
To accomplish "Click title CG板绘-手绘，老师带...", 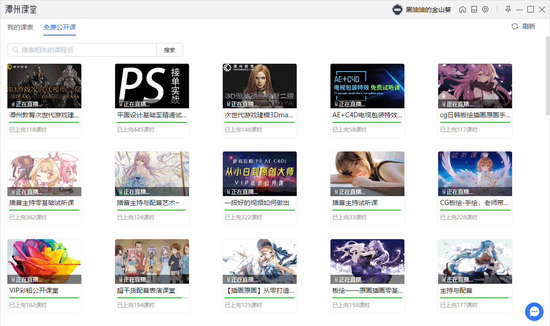I will coord(474,203).
